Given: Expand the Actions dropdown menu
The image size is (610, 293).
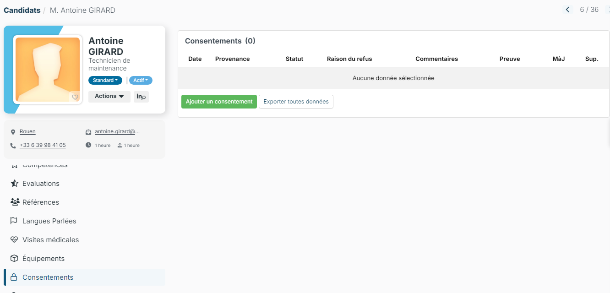Looking at the screenshot, I should coord(109,97).
